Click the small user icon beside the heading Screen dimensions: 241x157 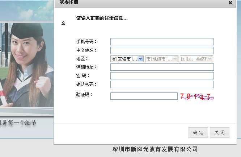coord(63,23)
